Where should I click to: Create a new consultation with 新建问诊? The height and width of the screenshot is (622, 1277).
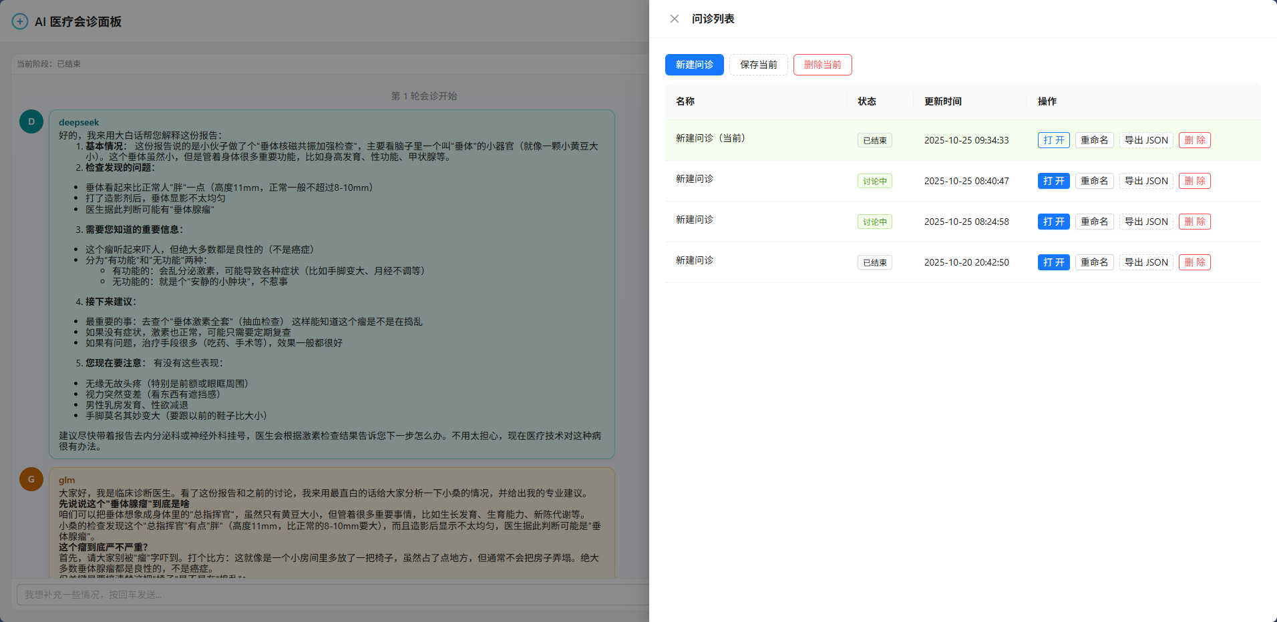(694, 65)
